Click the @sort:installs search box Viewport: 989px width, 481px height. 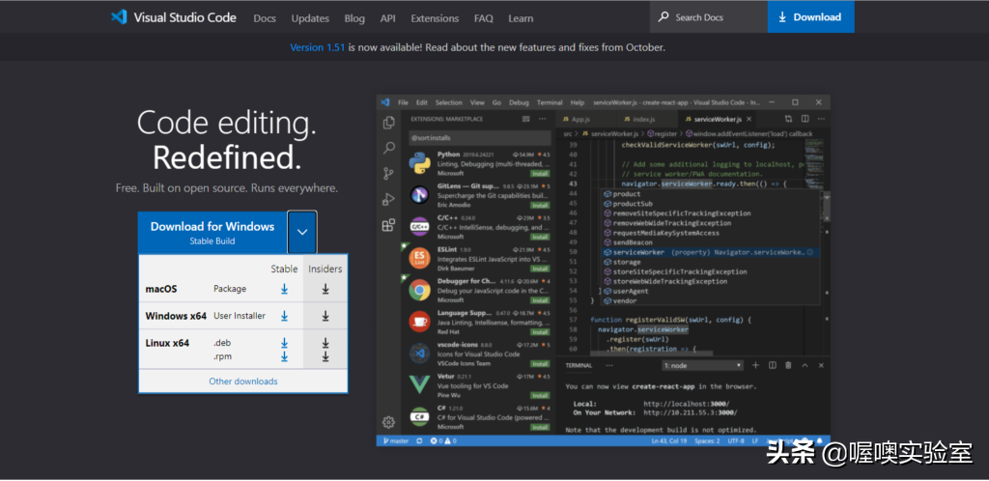(479, 137)
